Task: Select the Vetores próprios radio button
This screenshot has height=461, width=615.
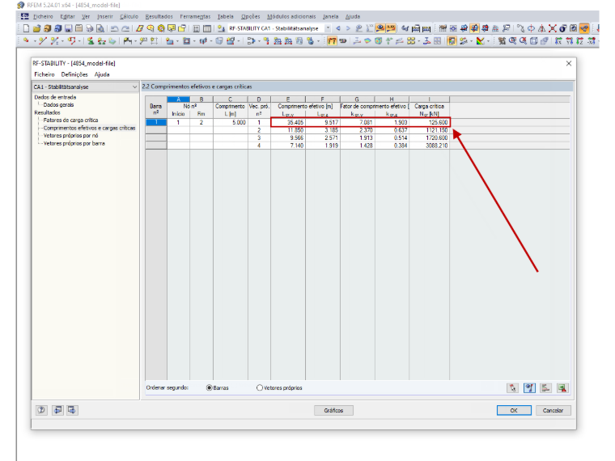Action: (259, 387)
